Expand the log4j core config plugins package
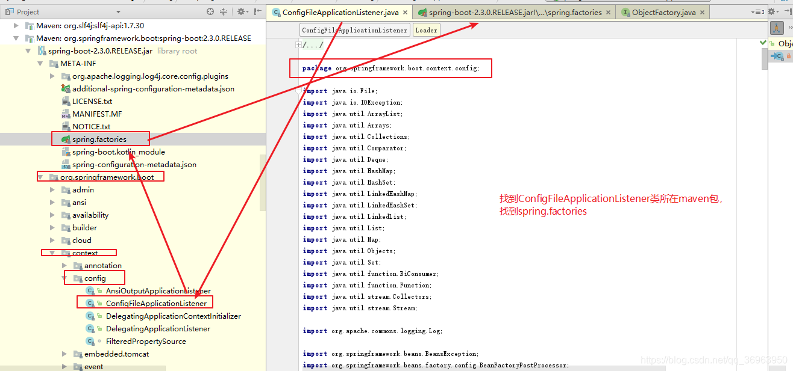This screenshot has height=371, width=793. pos(52,76)
